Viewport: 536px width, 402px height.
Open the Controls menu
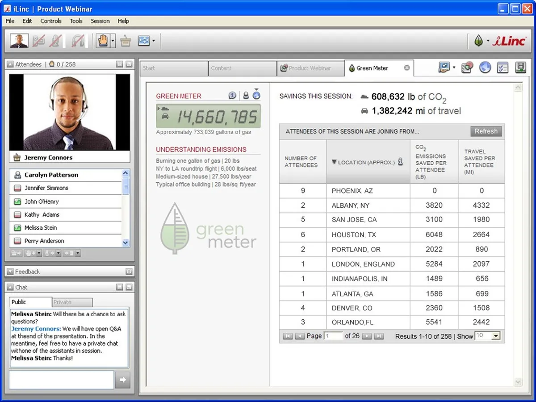tap(51, 21)
